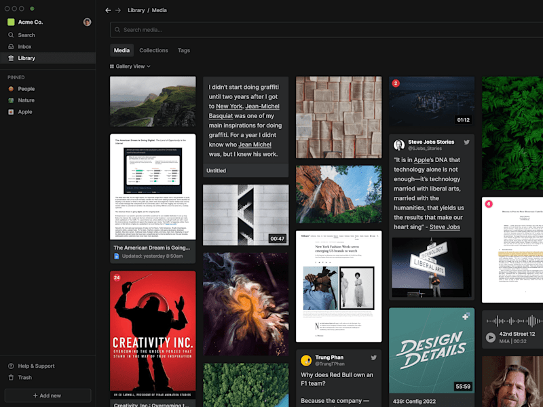This screenshot has width=543, height=407.
Task: Open the green fern leaves thumbnail
Action: point(512,133)
